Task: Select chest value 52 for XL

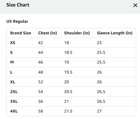Action: pos(41,82)
